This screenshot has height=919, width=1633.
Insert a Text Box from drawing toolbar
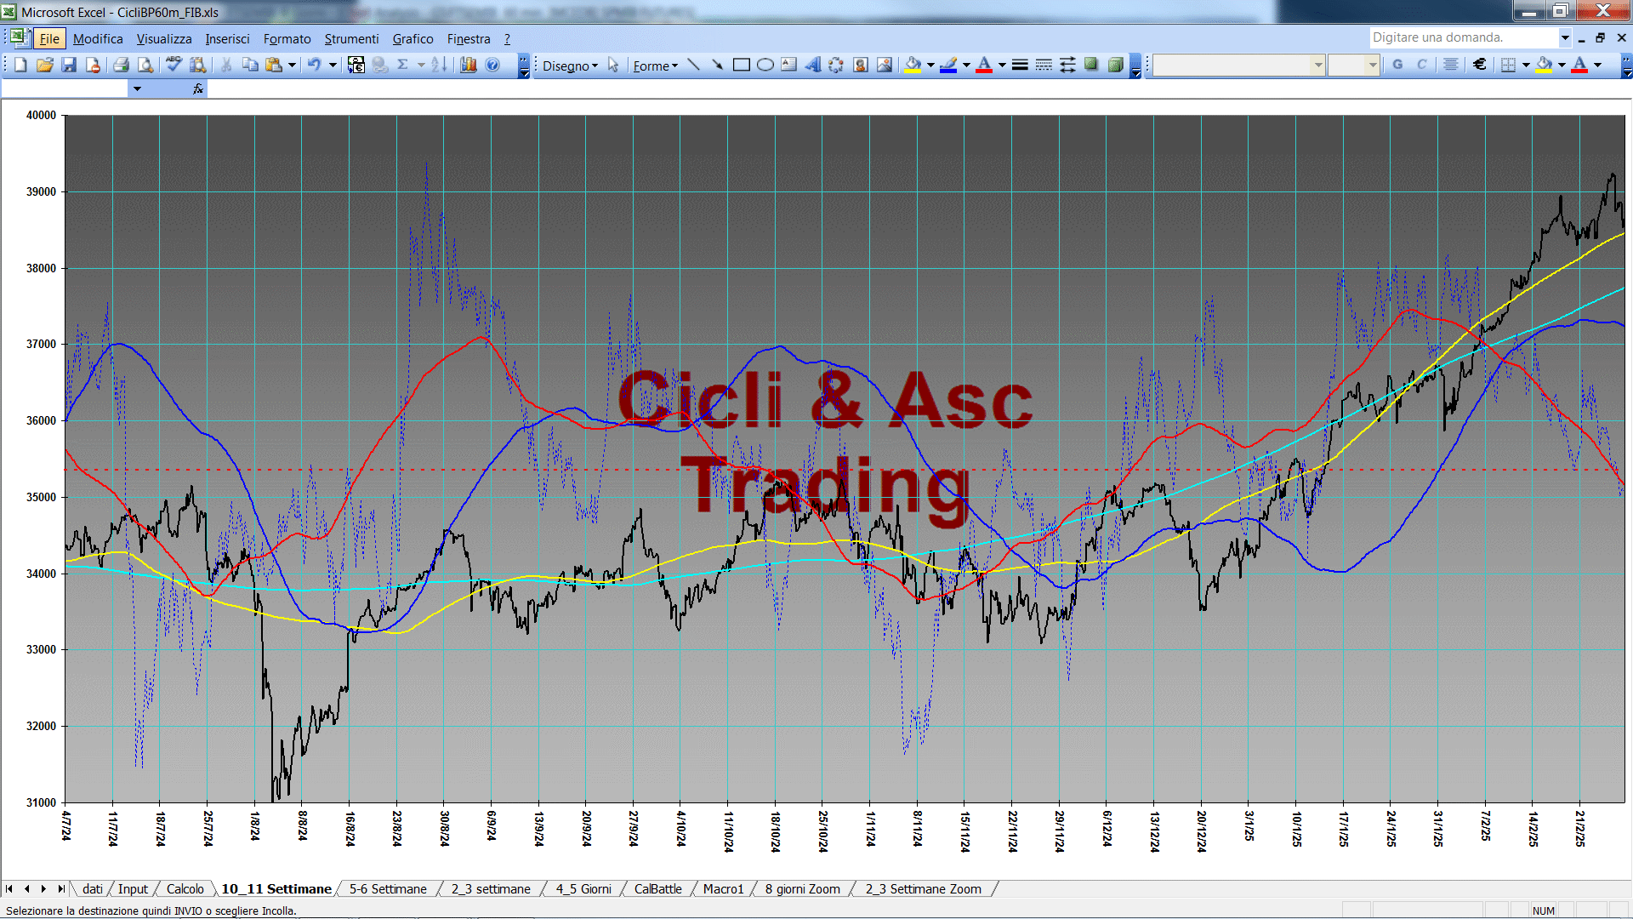[788, 65]
